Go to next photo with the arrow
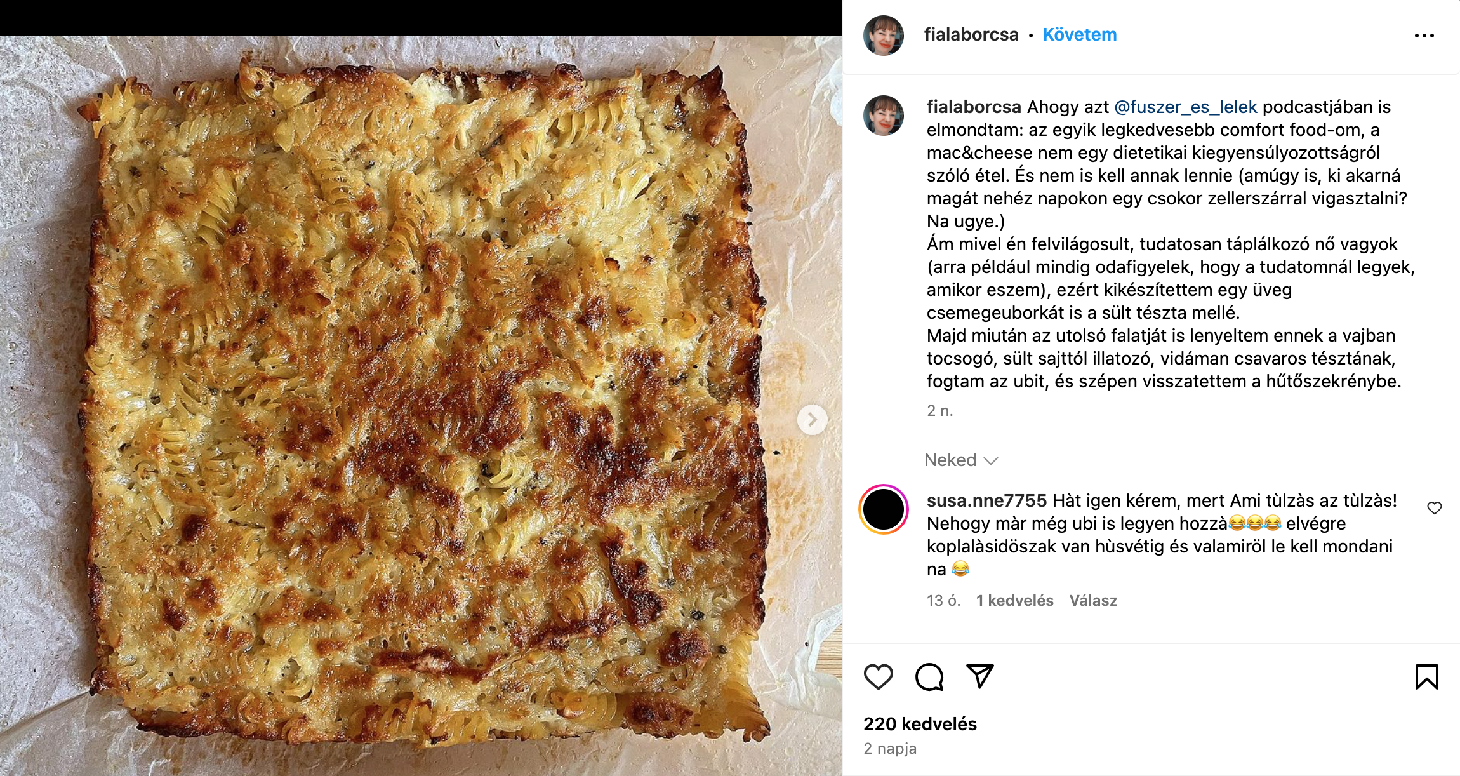 [x=812, y=420]
